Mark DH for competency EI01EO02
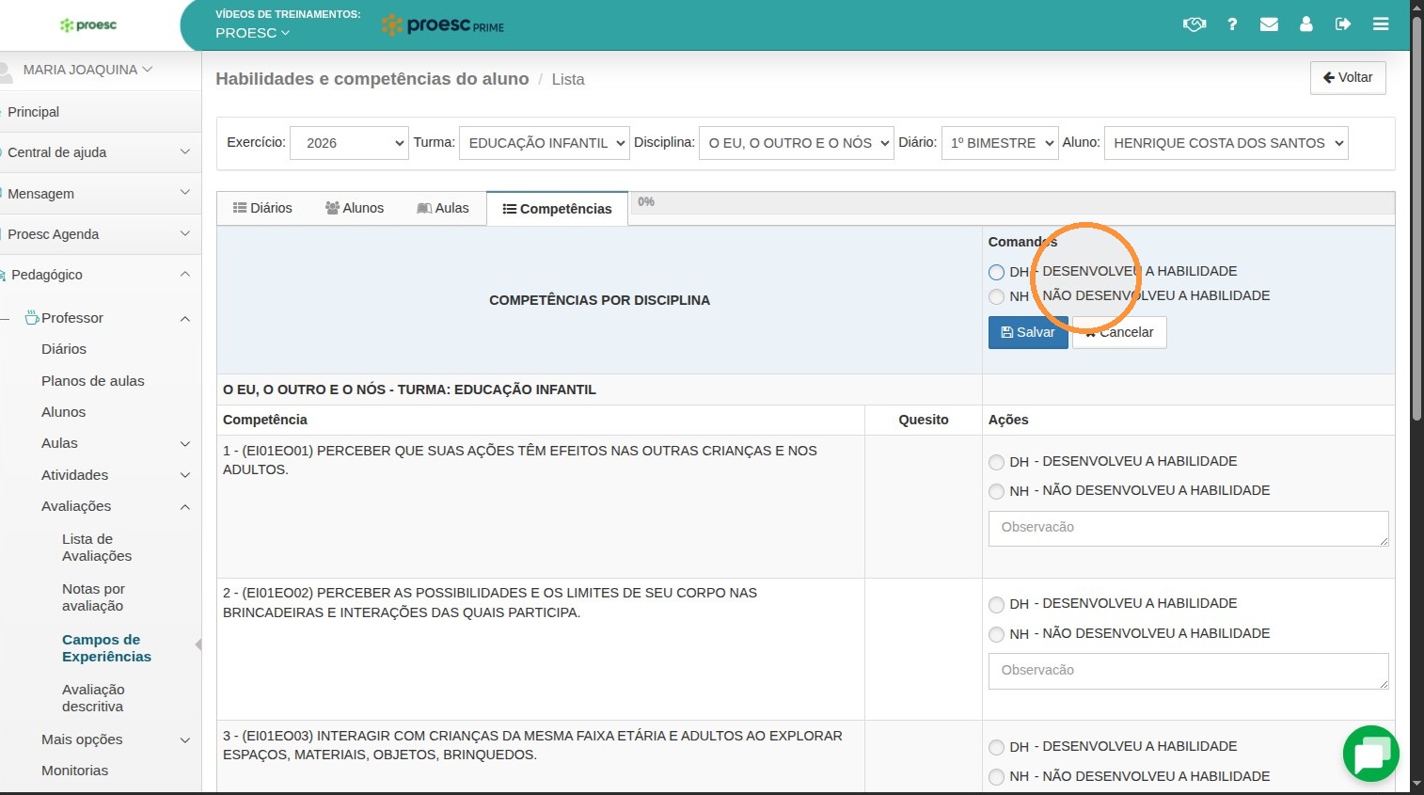Screen dimensions: 1424x795 (x=996, y=604)
